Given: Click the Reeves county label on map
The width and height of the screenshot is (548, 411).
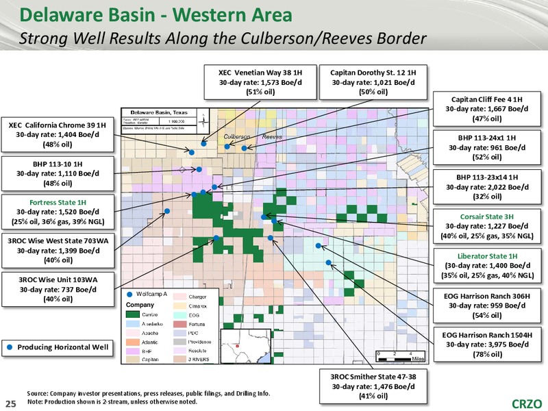Looking at the screenshot, I should pyautogui.click(x=272, y=136).
